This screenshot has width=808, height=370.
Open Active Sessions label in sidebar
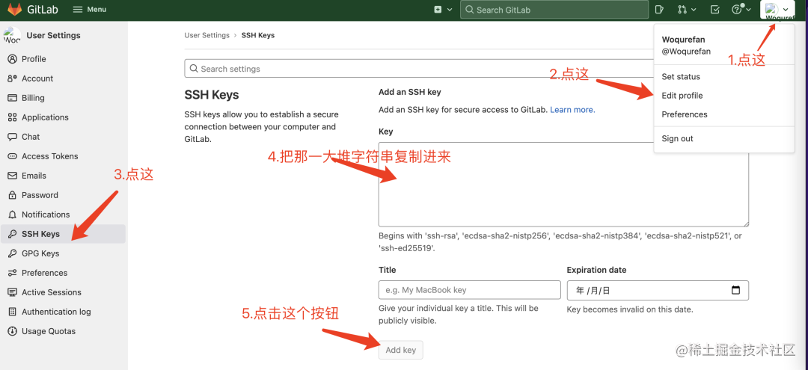pyautogui.click(x=52, y=292)
